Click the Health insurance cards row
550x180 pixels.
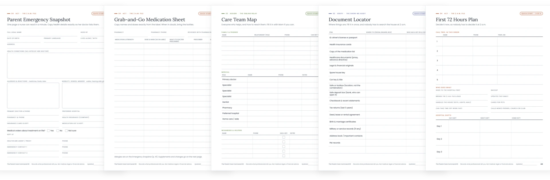377,44
